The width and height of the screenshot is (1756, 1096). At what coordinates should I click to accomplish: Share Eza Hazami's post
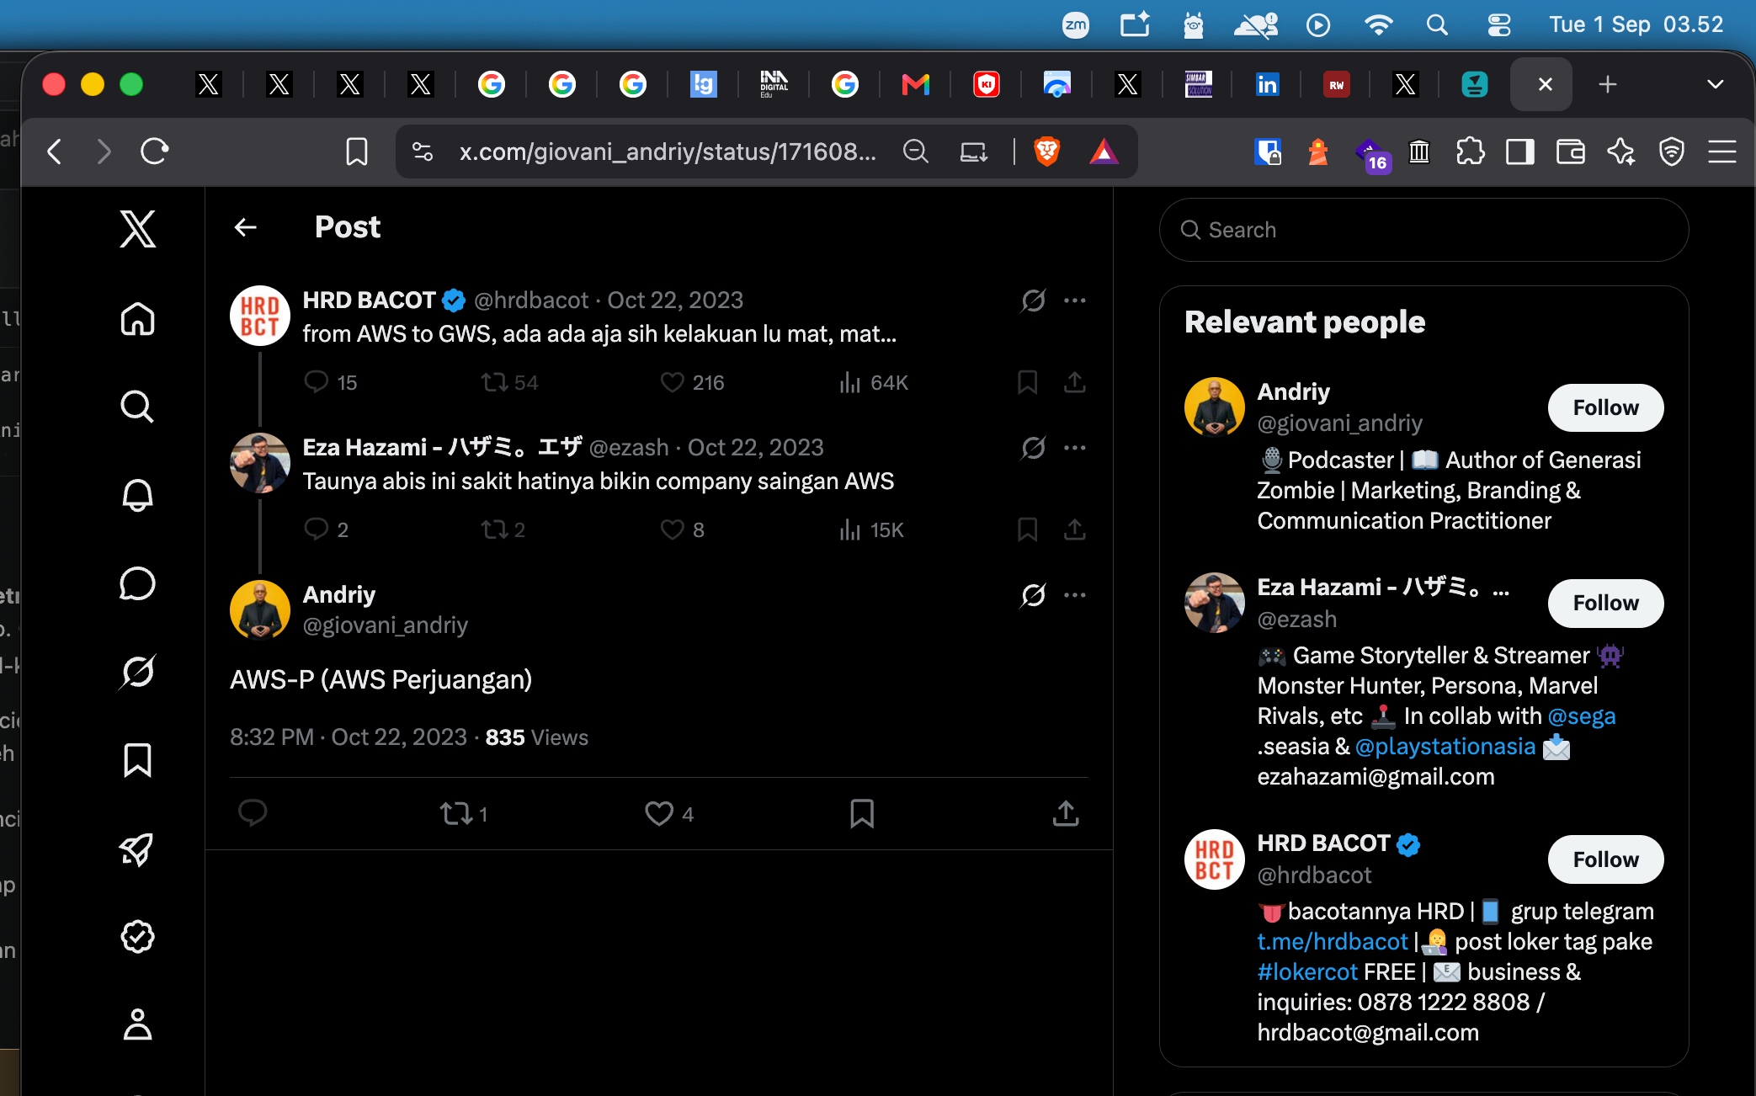click(x=1075, y=529)
